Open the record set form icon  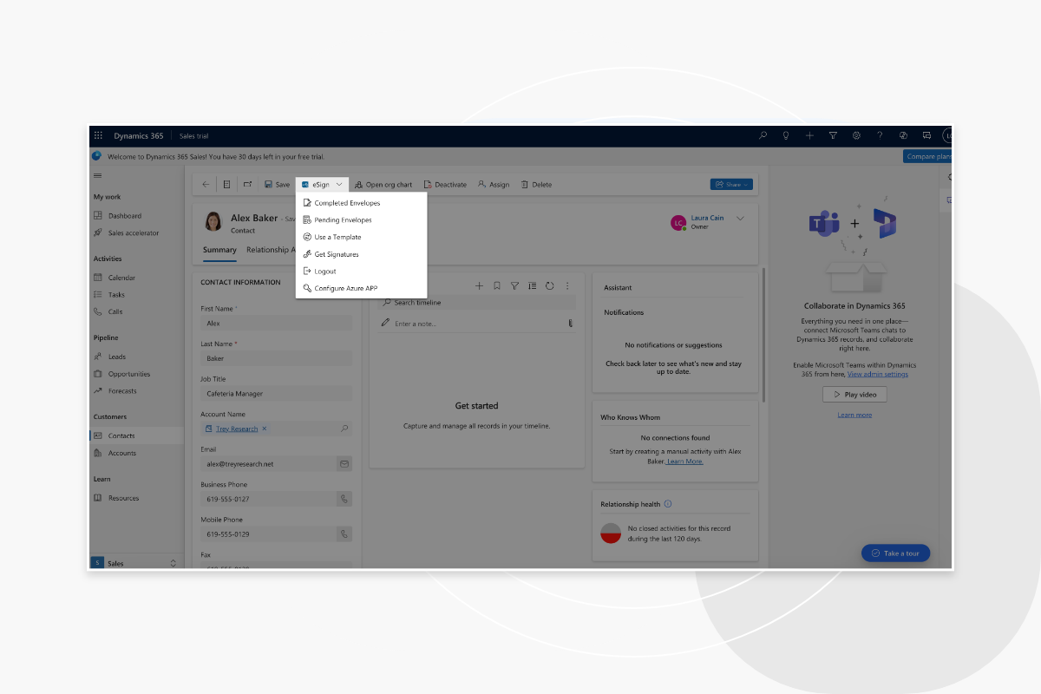(x=226, y=184)
